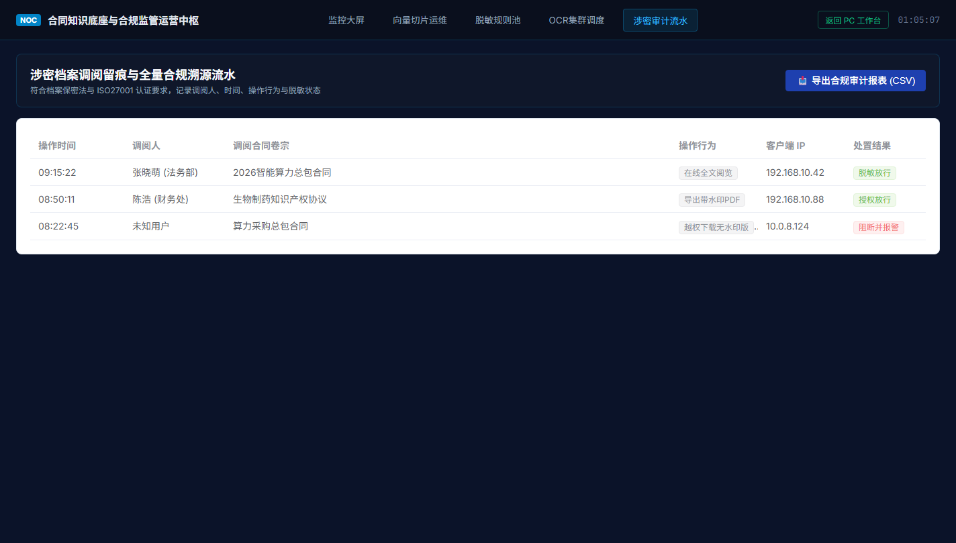The height and width of the screenshot is (543, 956).
Task: Click the 08:50:11 timestamp cell
Action: (56, 199)
